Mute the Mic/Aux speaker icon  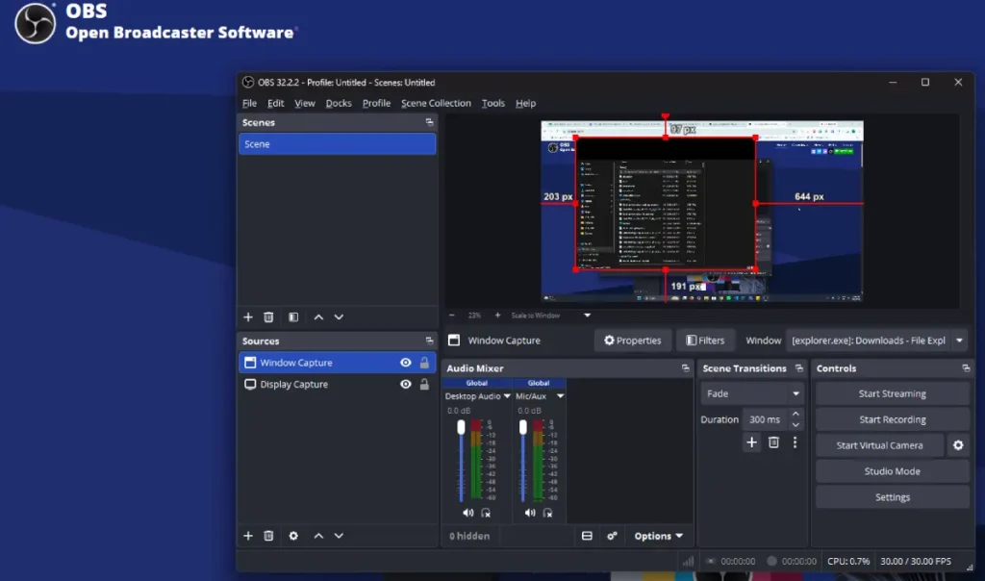point(530,513)
